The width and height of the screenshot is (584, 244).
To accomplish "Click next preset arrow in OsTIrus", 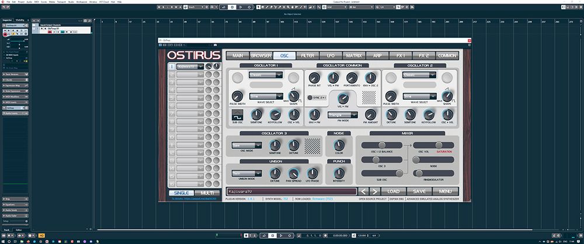I will [374, 191].
